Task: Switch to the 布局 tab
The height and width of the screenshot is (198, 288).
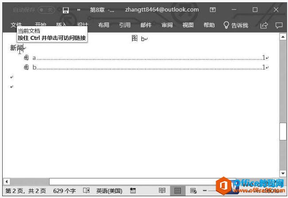Action: (x=104, y=25)
